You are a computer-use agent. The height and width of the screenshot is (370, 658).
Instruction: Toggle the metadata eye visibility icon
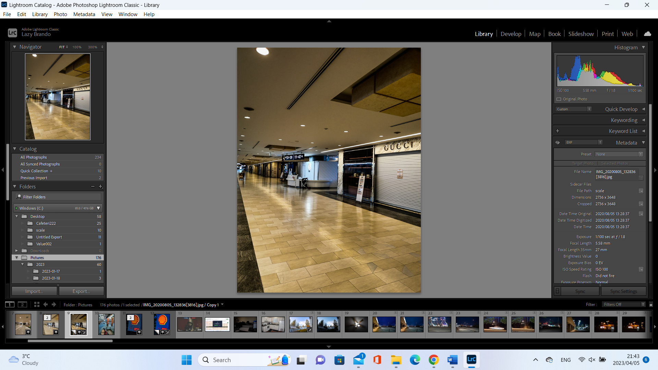[x=558, y=143]
